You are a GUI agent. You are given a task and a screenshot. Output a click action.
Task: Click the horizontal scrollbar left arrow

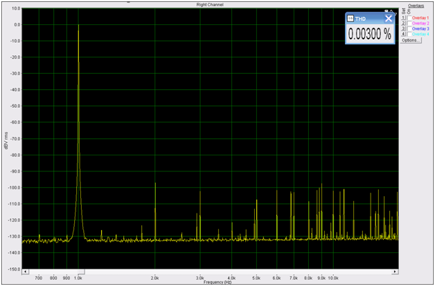tap(25, 271)
